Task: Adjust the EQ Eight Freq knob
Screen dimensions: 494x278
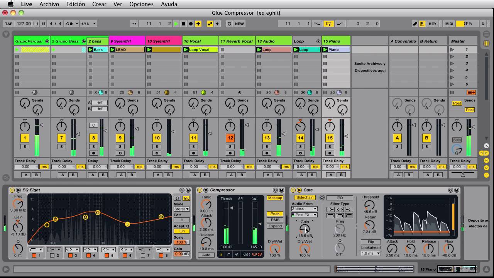Action: [x=18, y=203]
